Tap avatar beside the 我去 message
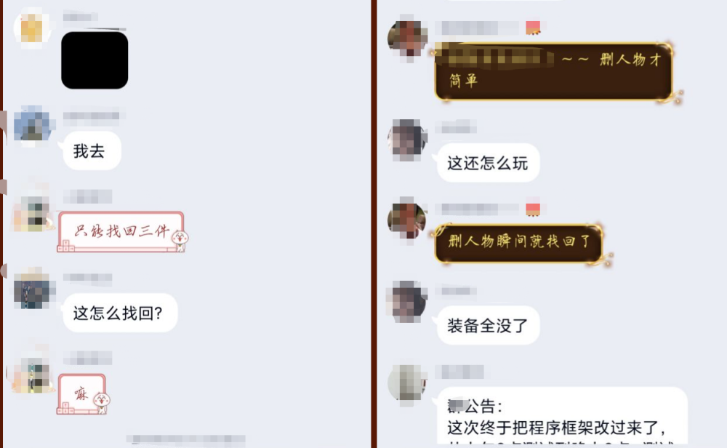Viewport: 727px width, 448px height. [32, 124]
